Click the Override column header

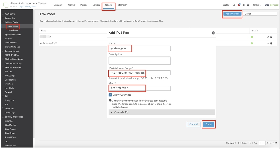pyautogui.click(x=255, y=31)
